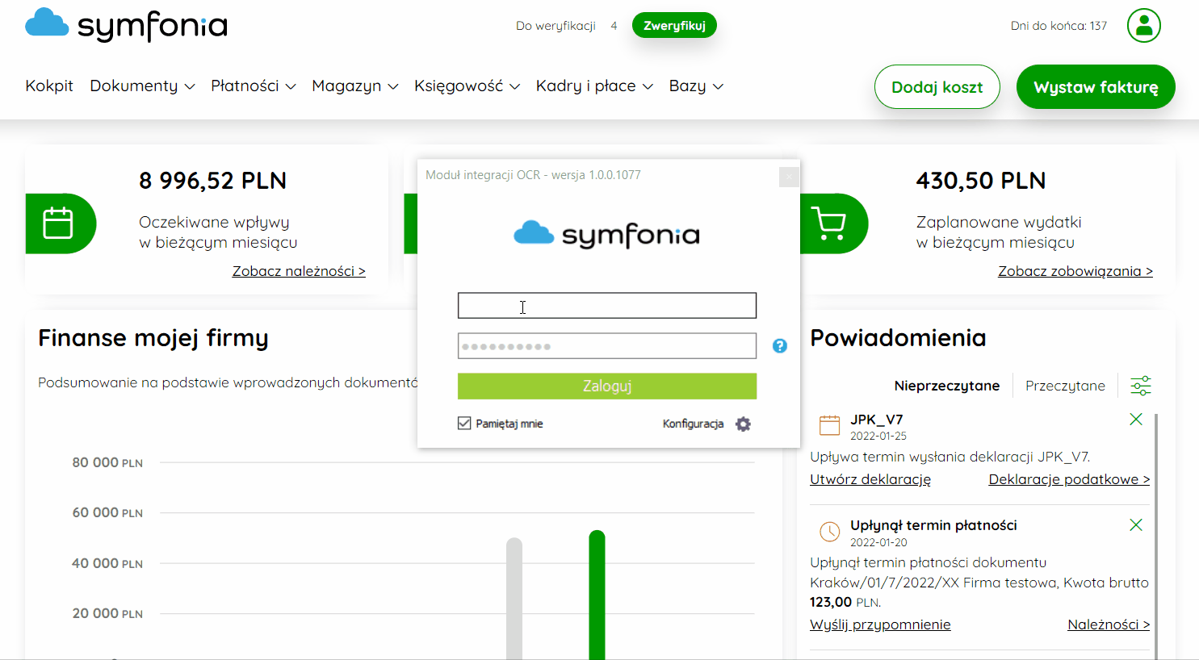Image resolution: width=1199 pixels, height=660 pixels.
Task: Click the Zweryfikuj button
Action: tap(674, 26)
